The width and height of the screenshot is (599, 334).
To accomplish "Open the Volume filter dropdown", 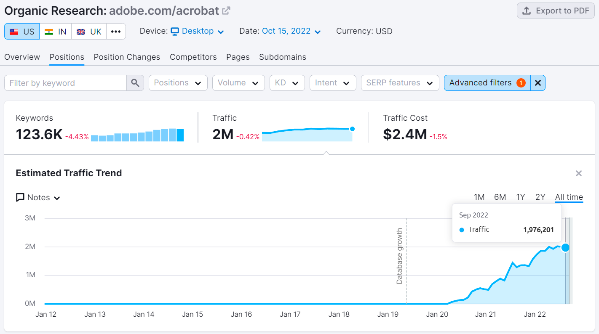I will point(238,82).
